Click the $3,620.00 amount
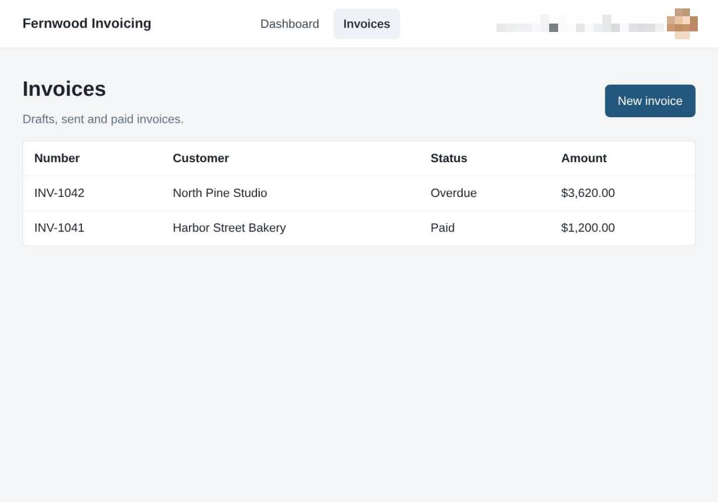The image size is (718, 502). [588, 193]
